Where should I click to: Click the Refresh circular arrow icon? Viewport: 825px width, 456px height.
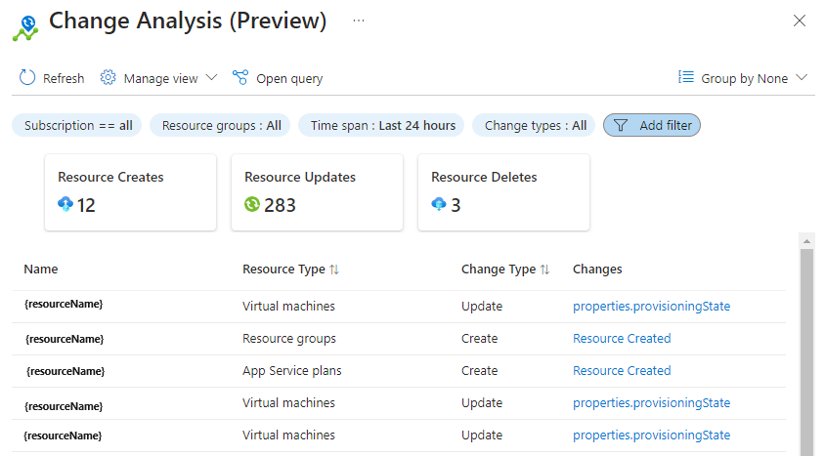coord(27,78)
